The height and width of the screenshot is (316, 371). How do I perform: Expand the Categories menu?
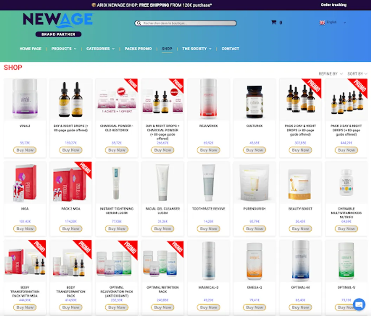click(x=100, y=49)
